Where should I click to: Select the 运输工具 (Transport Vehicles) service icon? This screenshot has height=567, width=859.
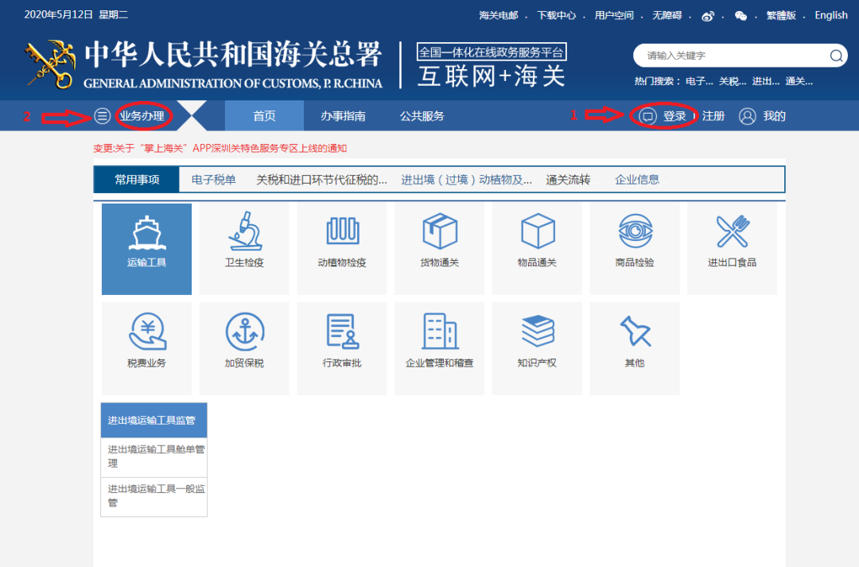(x=146, y=247)
